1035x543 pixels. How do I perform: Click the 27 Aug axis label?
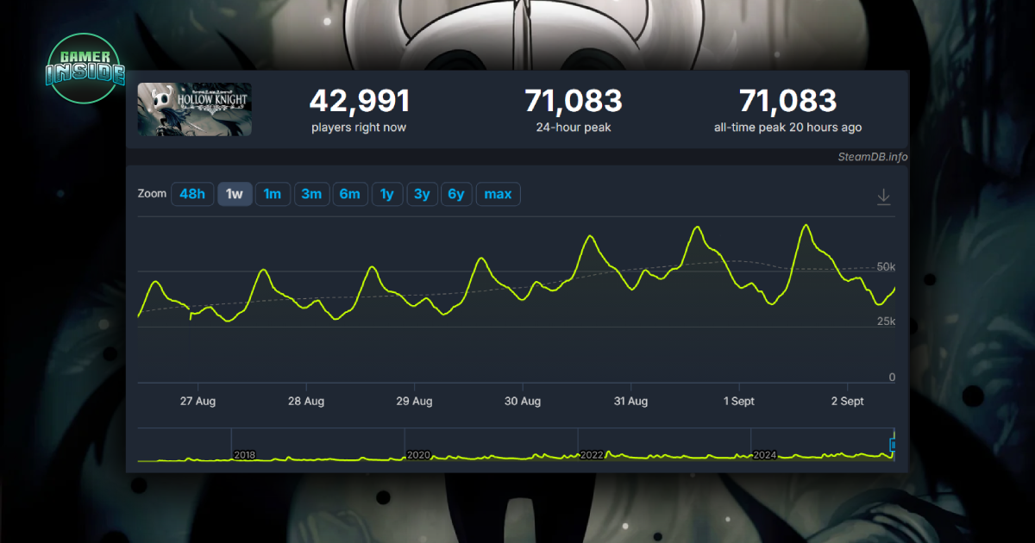point(198,402)
